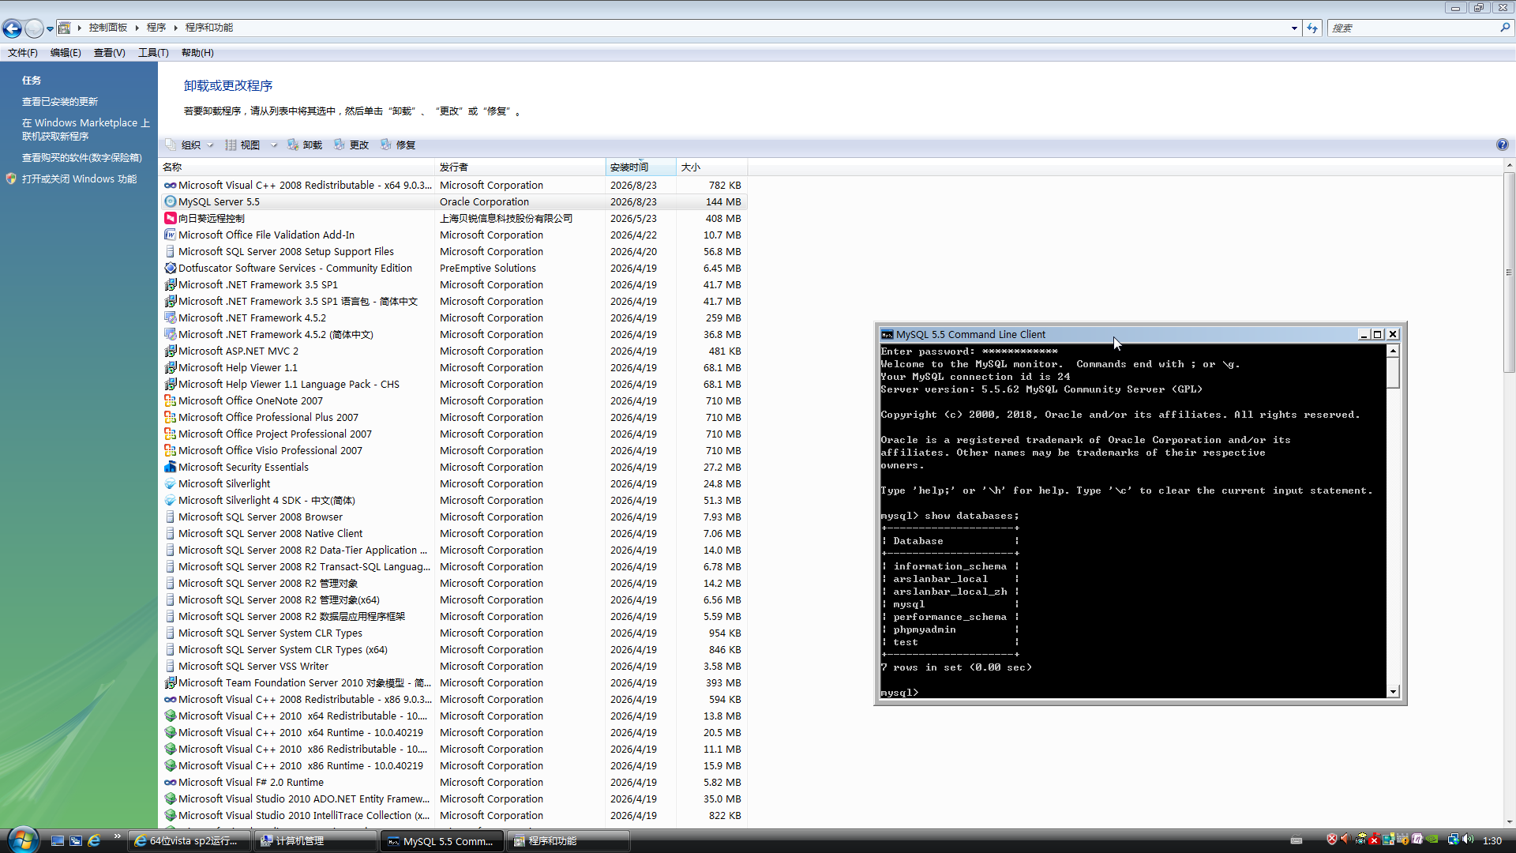
Task: Select Microsoft SQL Server VSS Writer entry
Action: (x=453, y=667)
